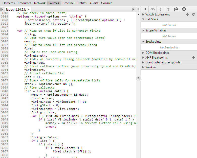
Task: Step into next function call
Action: click(x=160, y=9)
